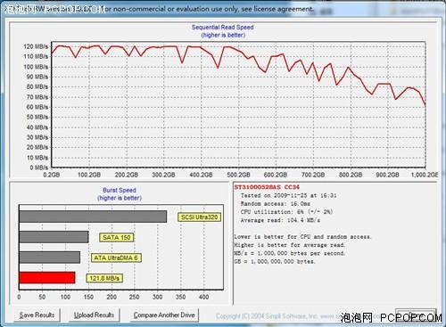Click the 121.8 MB/s burst result label

[104, 278]
